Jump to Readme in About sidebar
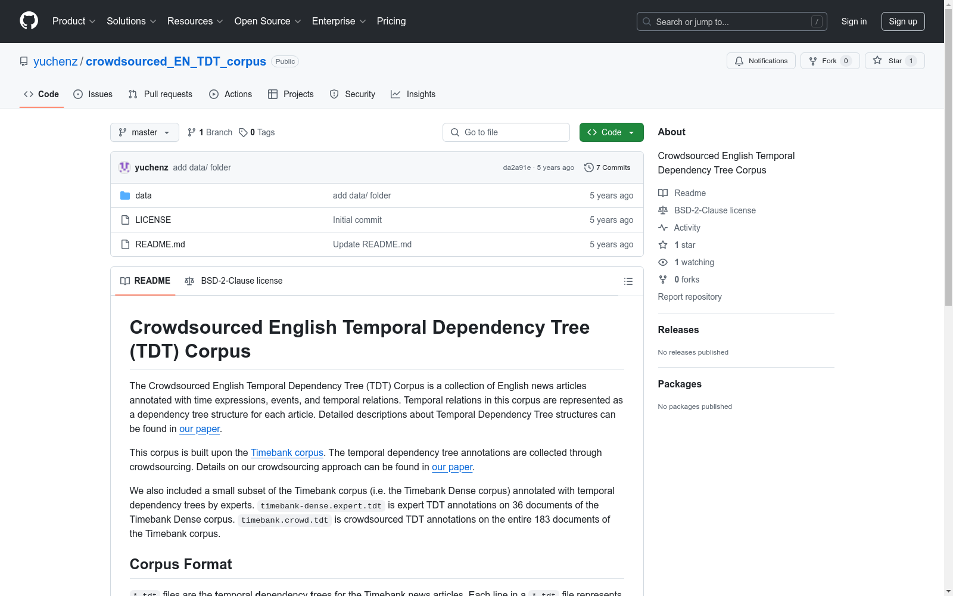Viewport: 953px width, 596px height. (x=682, y=193)
